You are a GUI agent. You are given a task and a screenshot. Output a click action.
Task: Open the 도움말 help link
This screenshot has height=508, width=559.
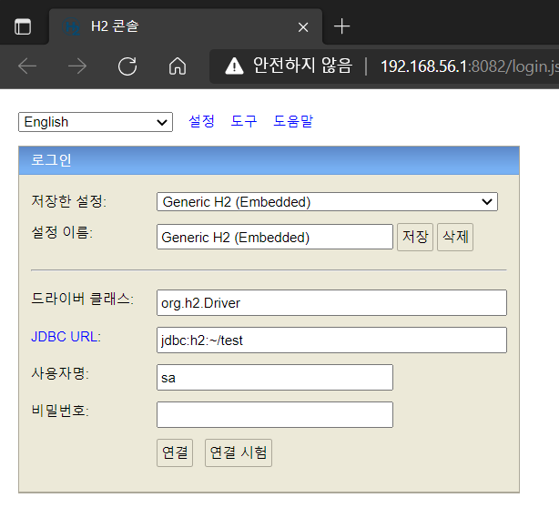coord(293,121)
